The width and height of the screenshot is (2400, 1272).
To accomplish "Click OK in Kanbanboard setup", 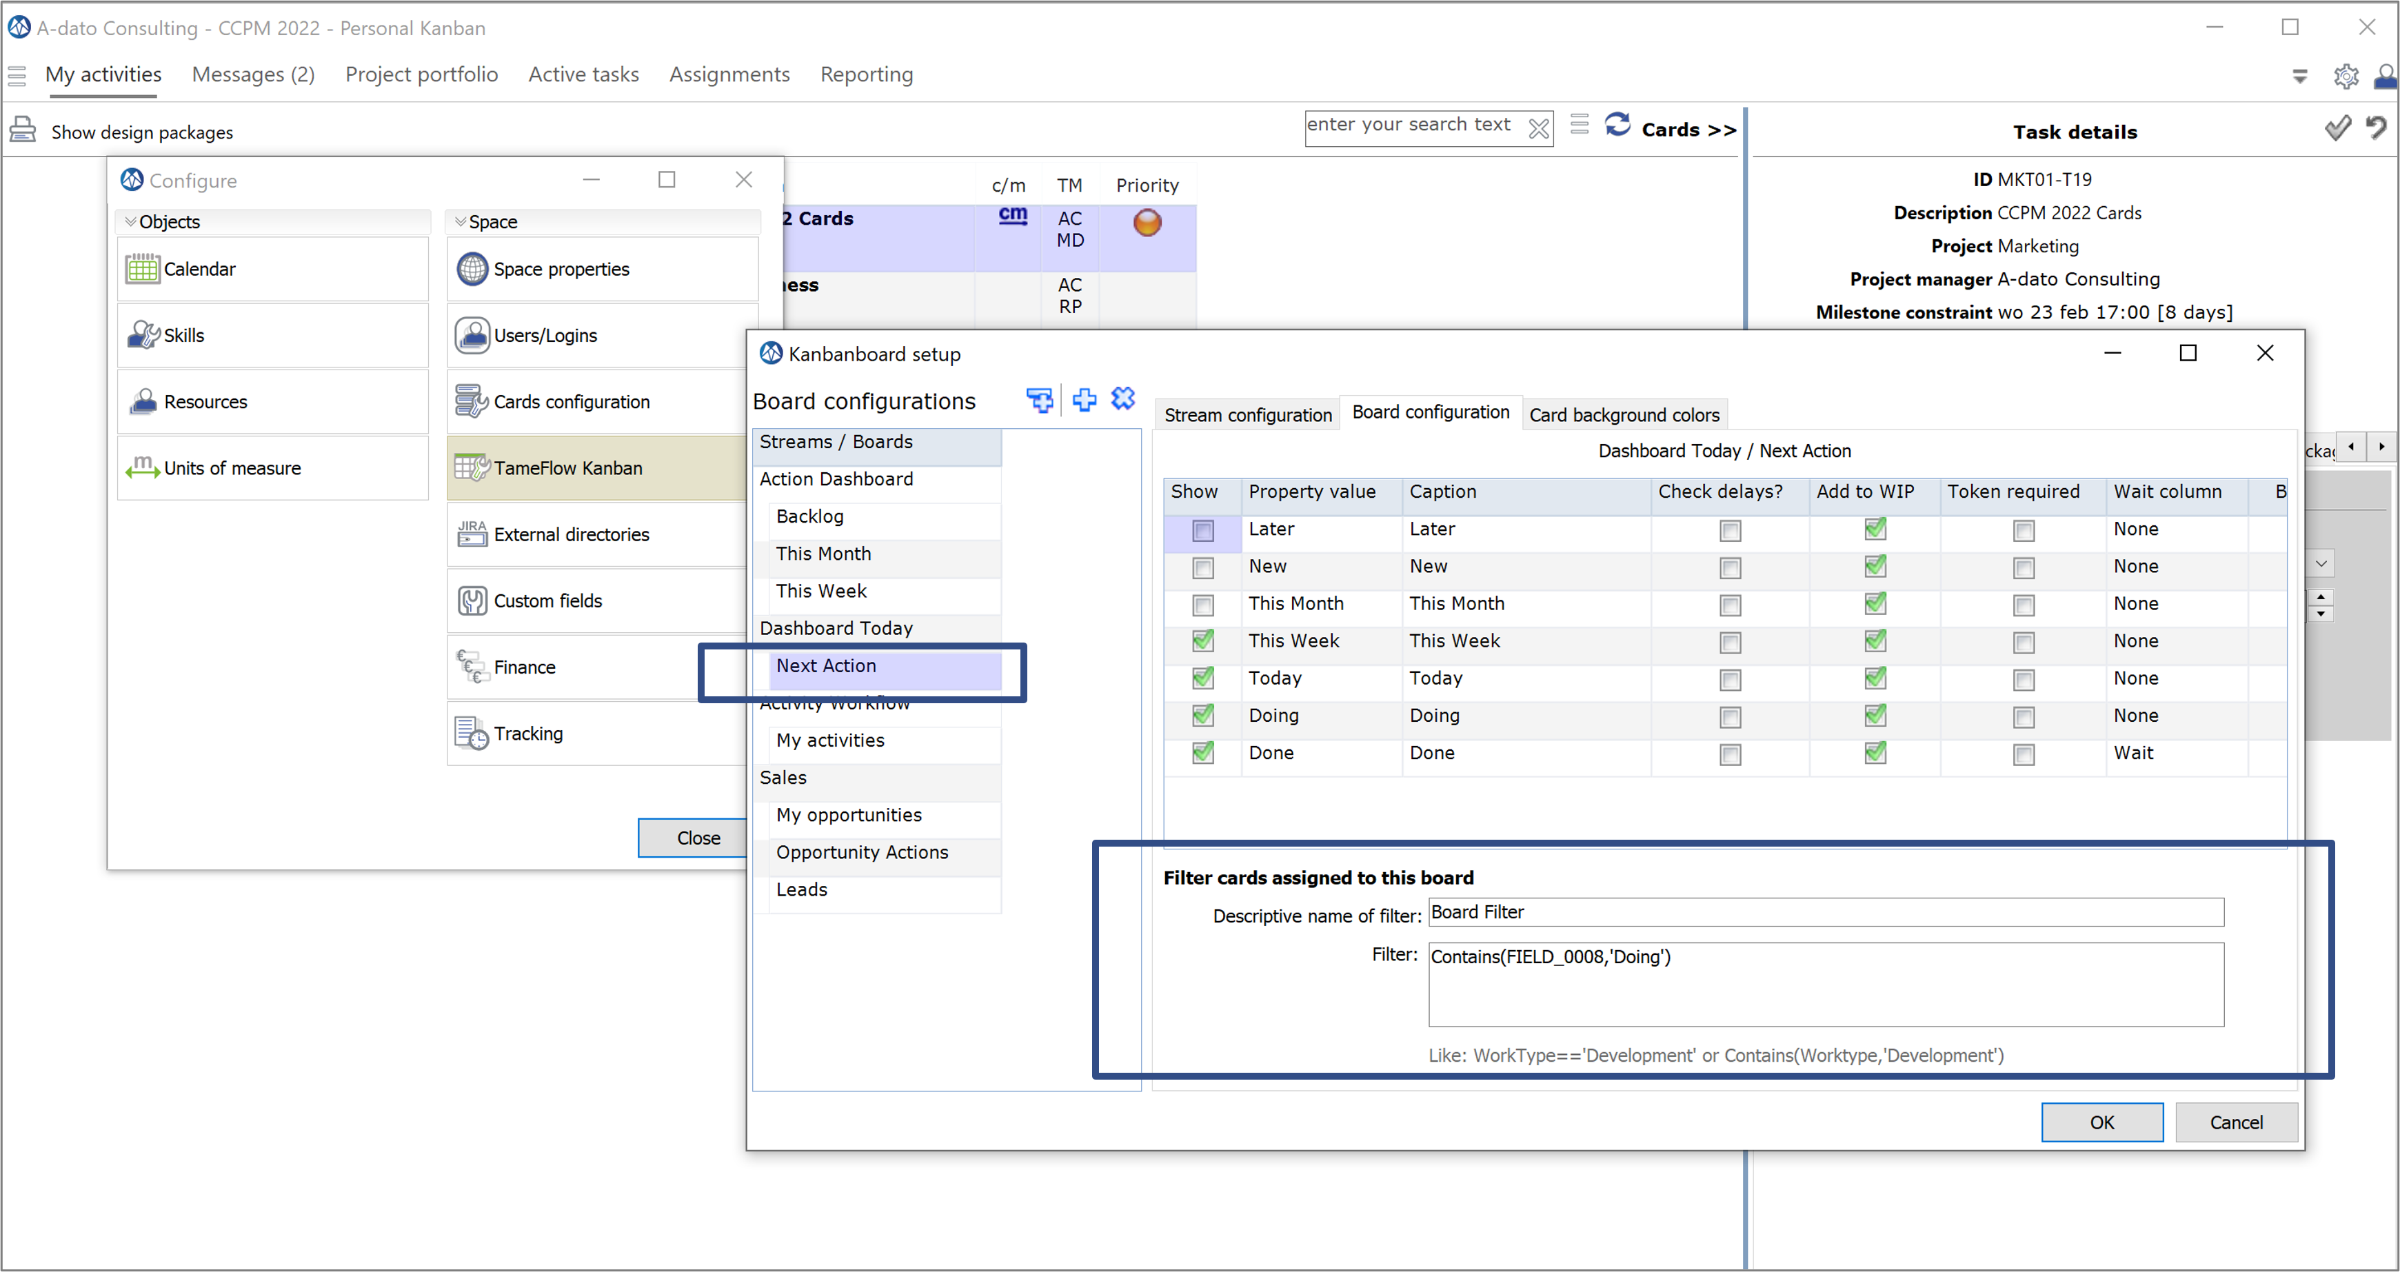I will tap(2102, 1122).
